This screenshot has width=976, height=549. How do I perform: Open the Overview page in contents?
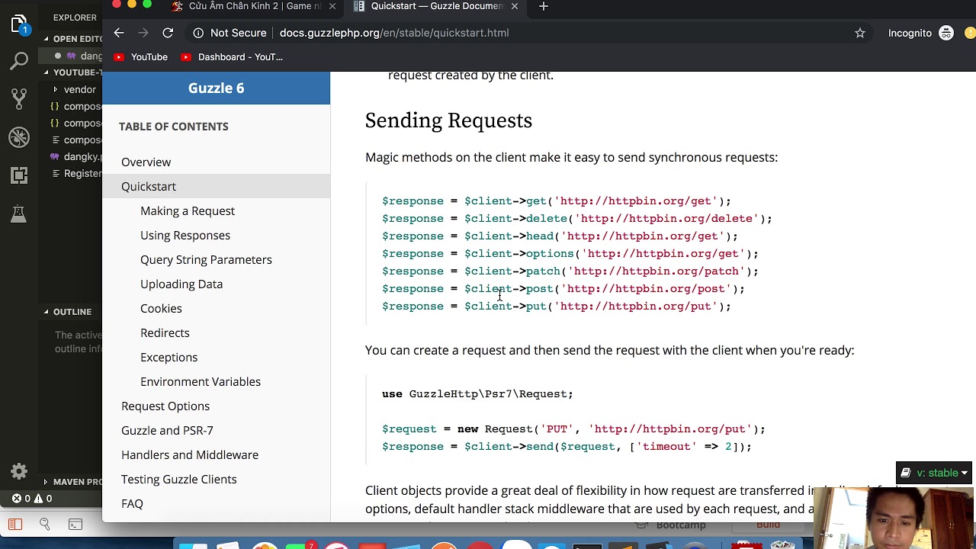tap(146, 162)
